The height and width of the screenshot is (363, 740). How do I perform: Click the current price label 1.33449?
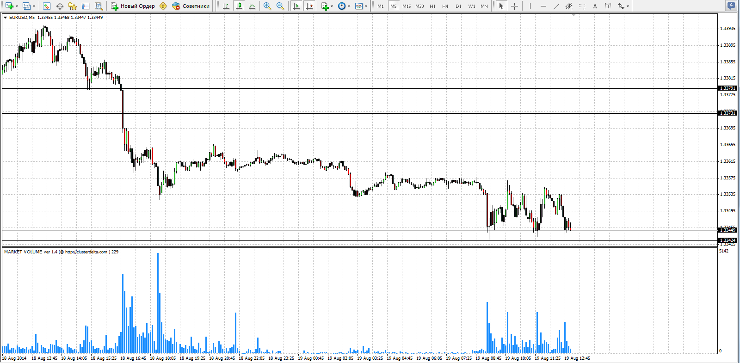tap(728, 230)
